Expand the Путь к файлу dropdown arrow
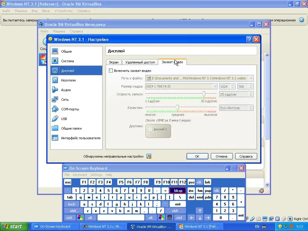308x231 pixels. pos(251,78)
